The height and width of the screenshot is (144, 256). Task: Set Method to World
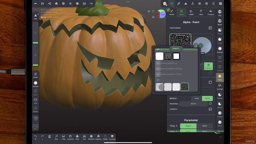click(x=207, y=98)
